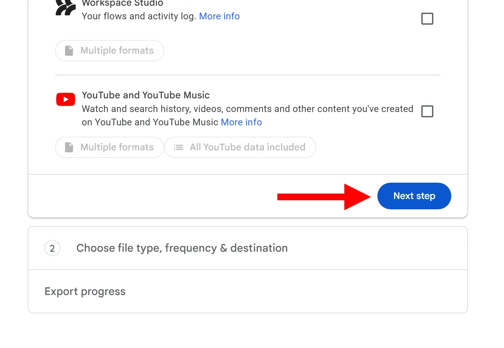The image size is (504, 348).
Task: Expand Choose file type, frequency & destination
Action: 182,248
